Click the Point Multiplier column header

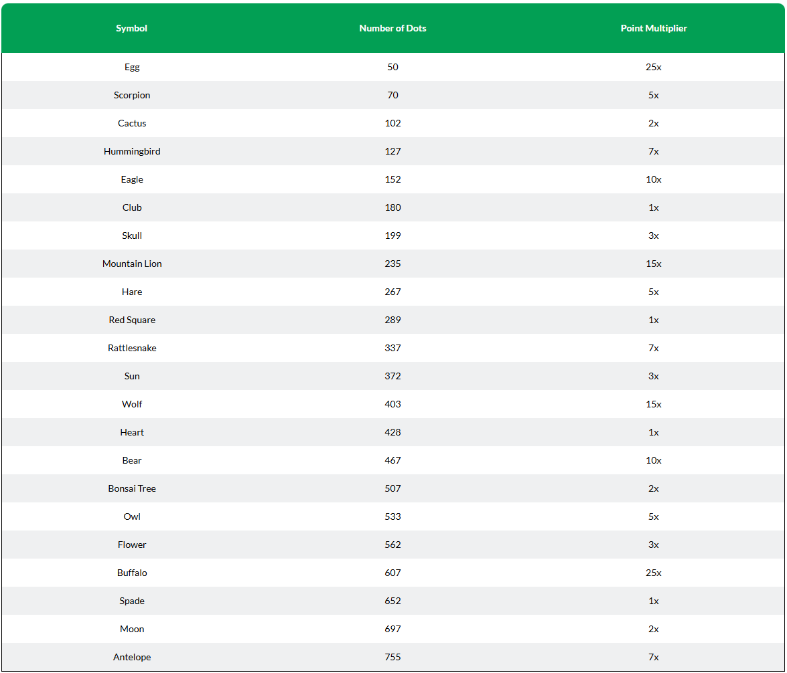654,28
